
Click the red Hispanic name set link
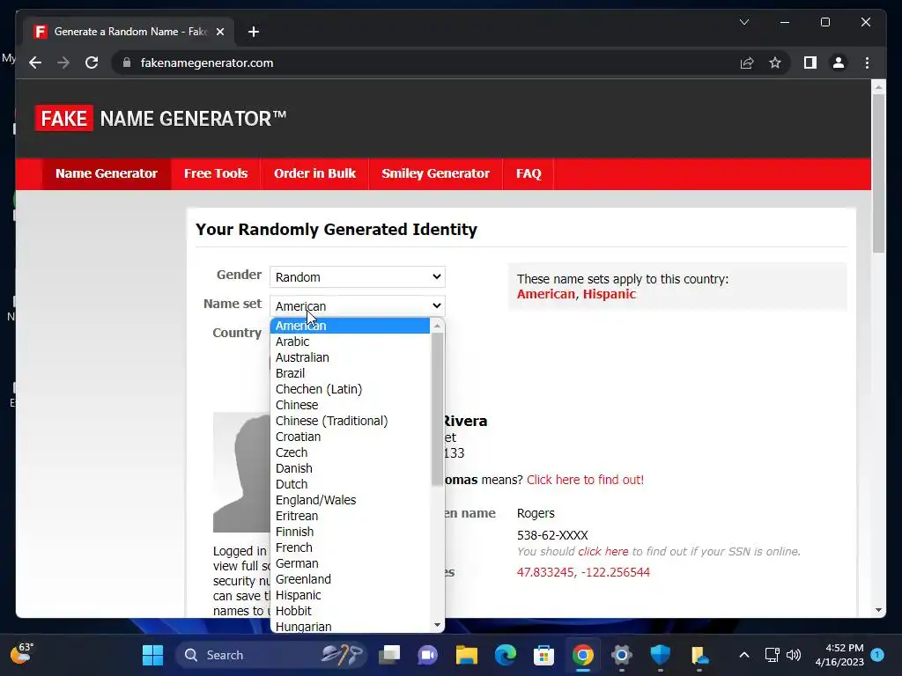pos(610,294)
